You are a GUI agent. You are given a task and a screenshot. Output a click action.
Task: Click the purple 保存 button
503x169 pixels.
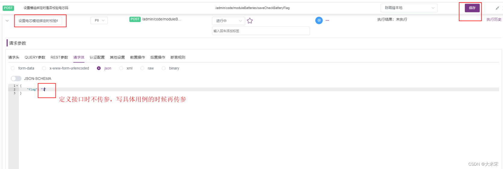pyautogui.click(x=472, y=8)
